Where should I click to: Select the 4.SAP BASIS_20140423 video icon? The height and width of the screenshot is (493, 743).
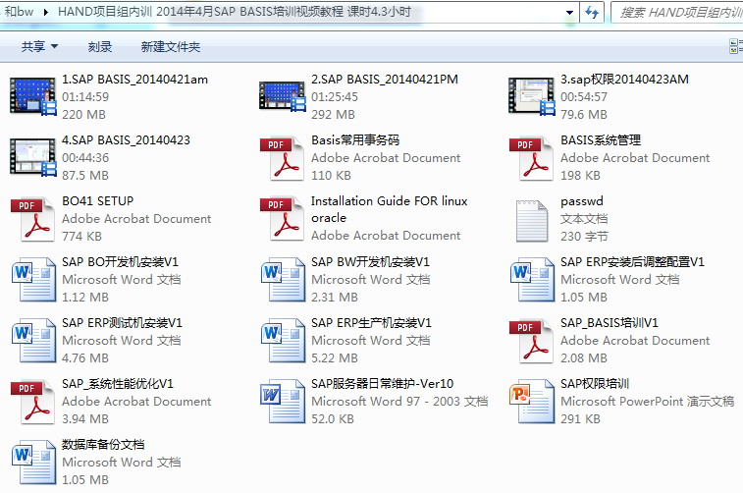coord(33,157)
